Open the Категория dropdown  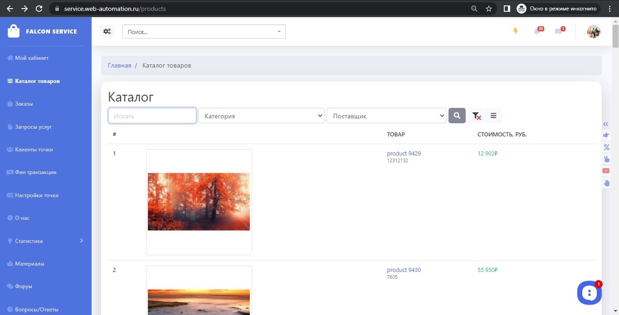point(261,116)
